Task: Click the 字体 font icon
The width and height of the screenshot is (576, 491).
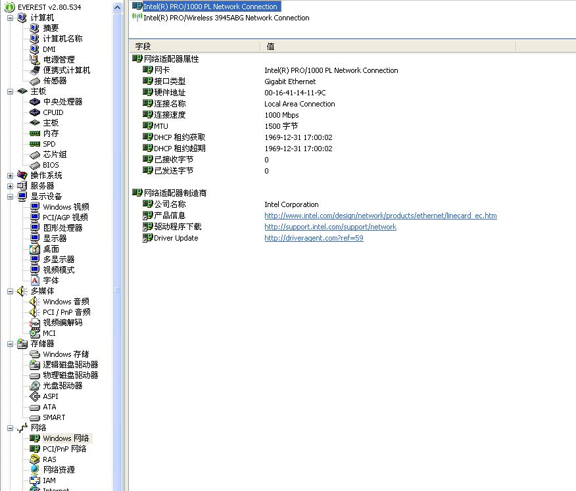Action: pyautogui.click(x=35, y=281)
